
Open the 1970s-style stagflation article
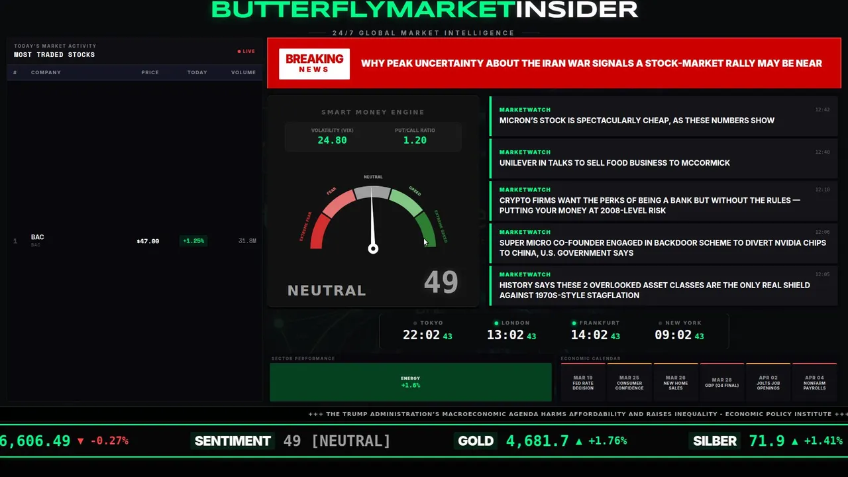click(664, 286)
